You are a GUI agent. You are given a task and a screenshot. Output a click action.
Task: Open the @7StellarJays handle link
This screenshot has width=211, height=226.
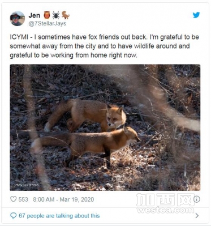[48, 24]
